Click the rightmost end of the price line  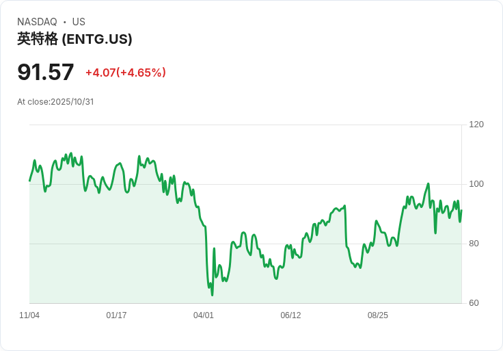[461, 211]
